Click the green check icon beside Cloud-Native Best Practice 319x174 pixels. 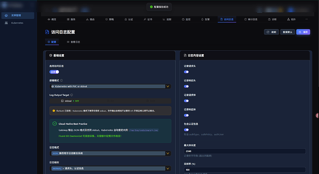coord(55,124)
